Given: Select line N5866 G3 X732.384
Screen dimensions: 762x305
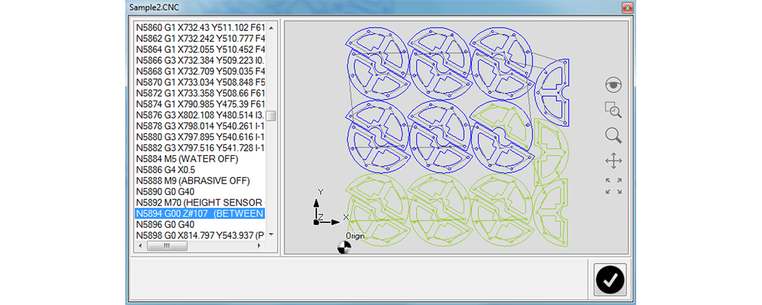Looking at the screenshot, I should click(200, 60).
